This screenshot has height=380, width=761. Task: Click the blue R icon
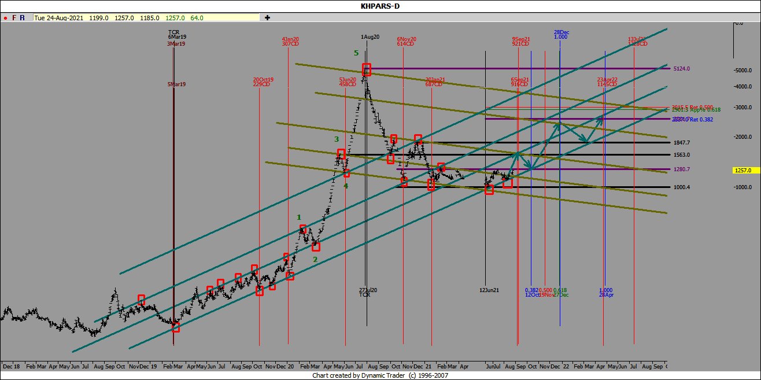(x=22, y=18)
